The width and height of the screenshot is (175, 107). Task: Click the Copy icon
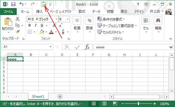click(x=17, y=25)
